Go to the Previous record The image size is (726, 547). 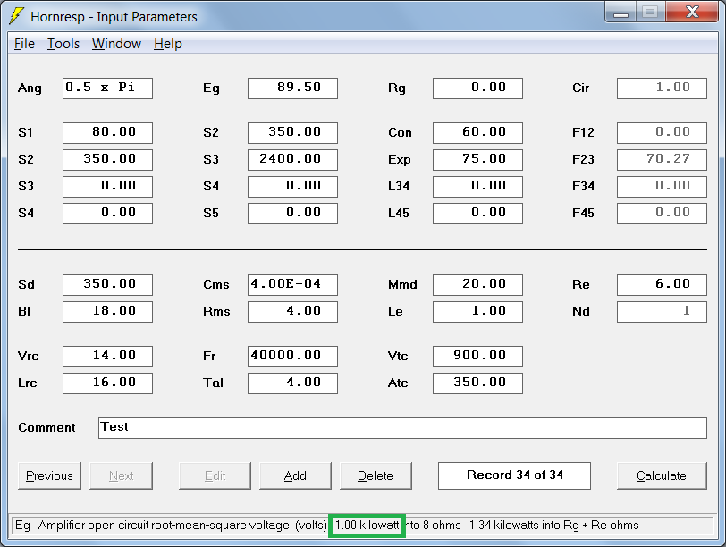tap(49, 475)
